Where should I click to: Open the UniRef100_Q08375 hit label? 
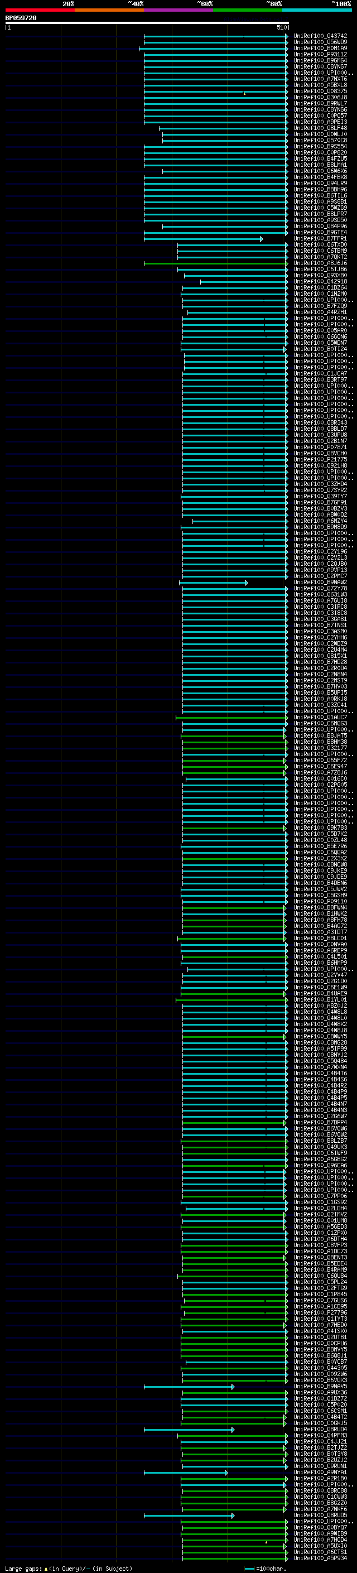point(320,92)
